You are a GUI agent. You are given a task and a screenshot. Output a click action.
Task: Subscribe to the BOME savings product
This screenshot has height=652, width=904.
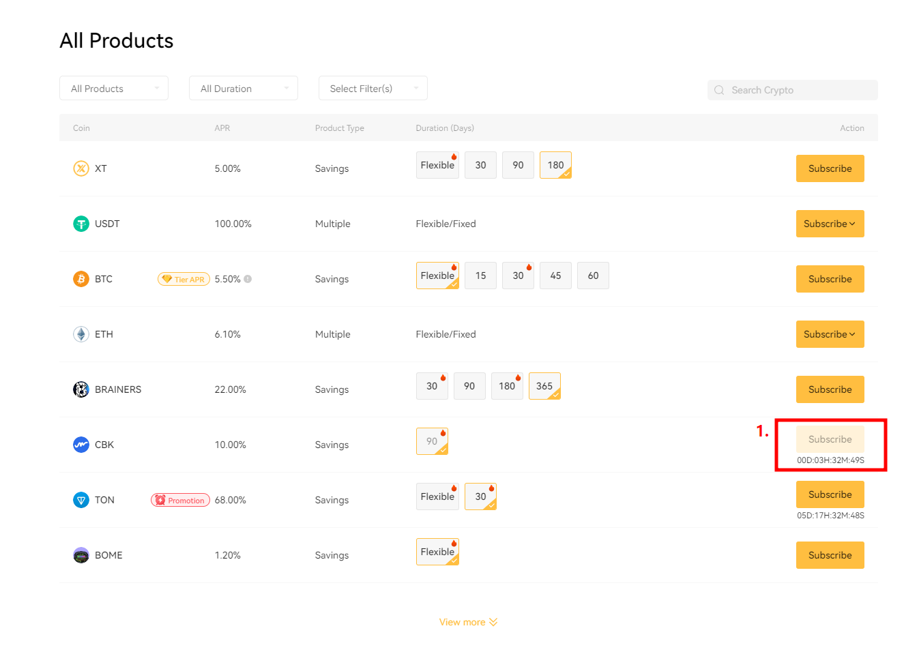[830, 555]
